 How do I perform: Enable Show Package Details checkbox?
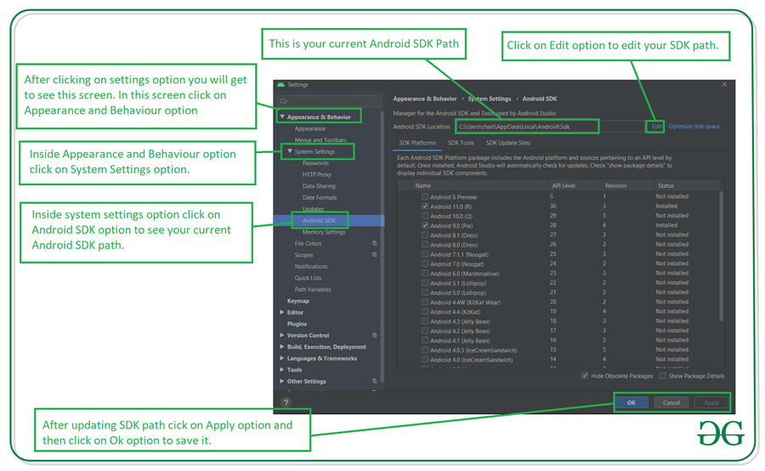pos(662,375)
